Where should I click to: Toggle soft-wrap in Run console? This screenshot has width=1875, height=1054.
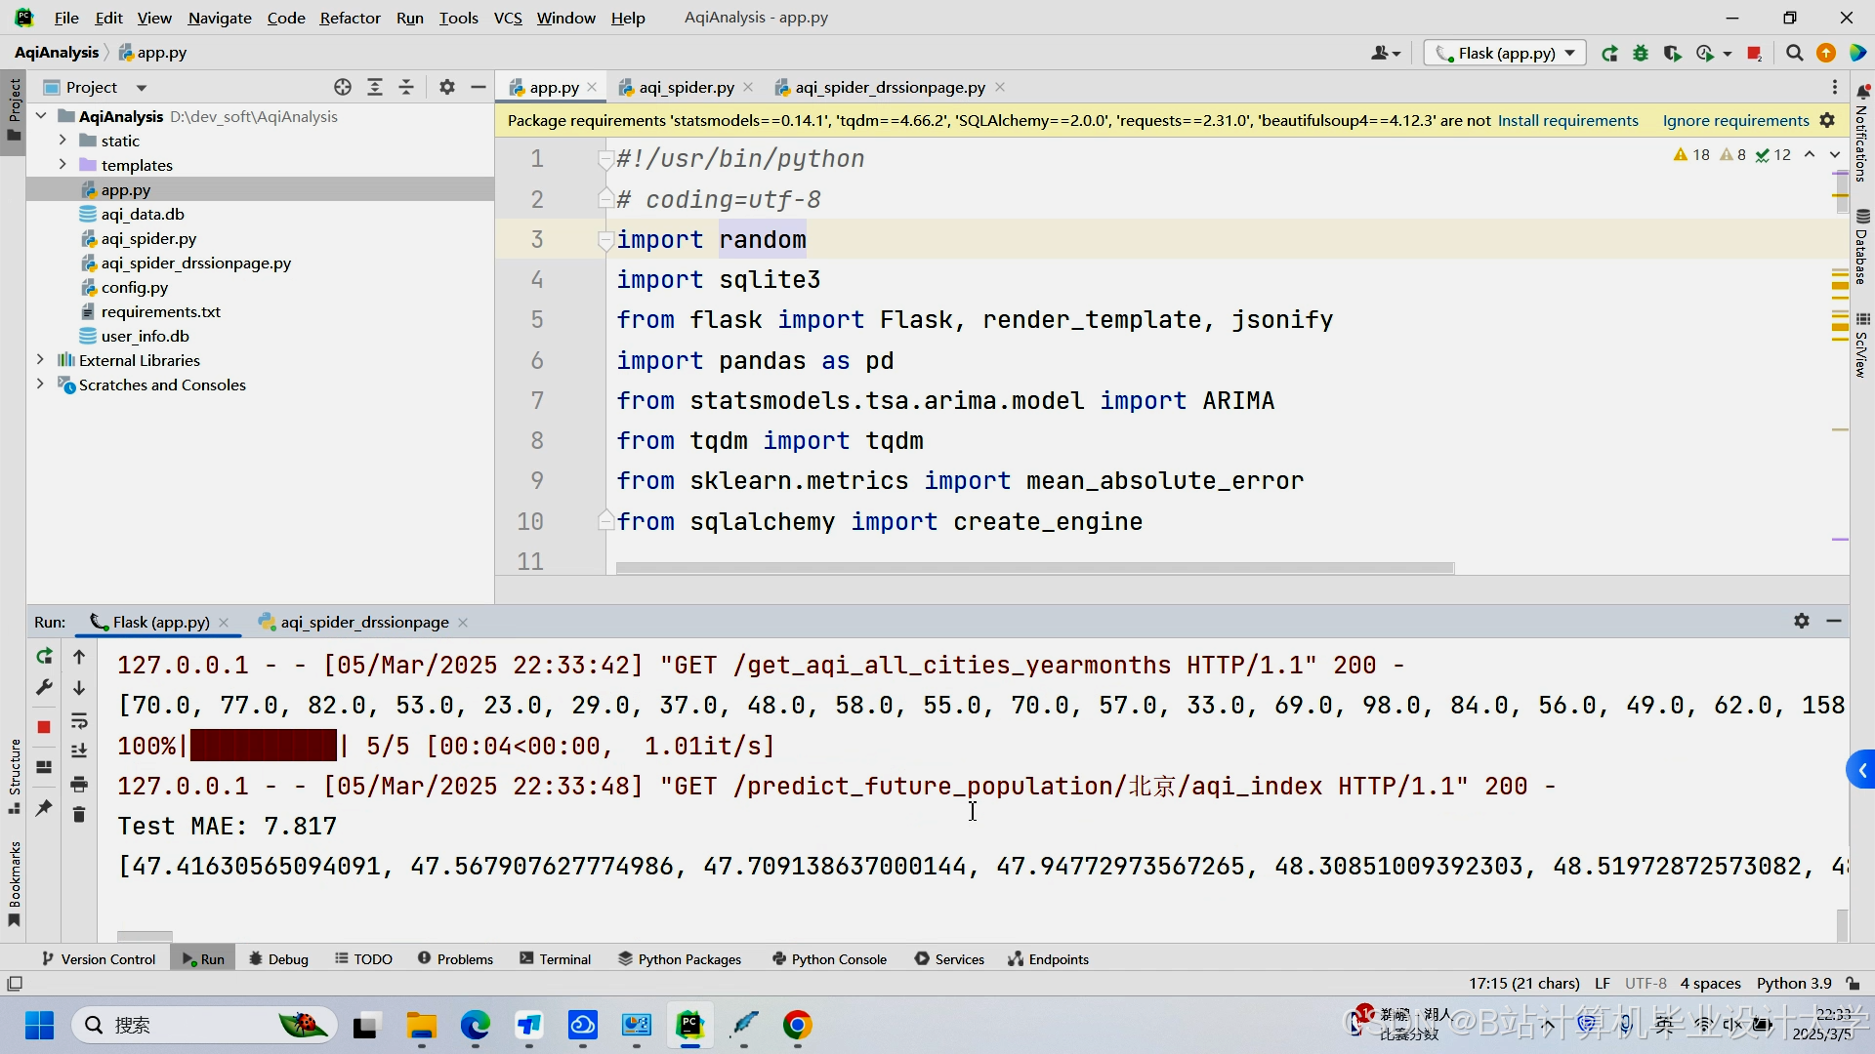[79, 721]
